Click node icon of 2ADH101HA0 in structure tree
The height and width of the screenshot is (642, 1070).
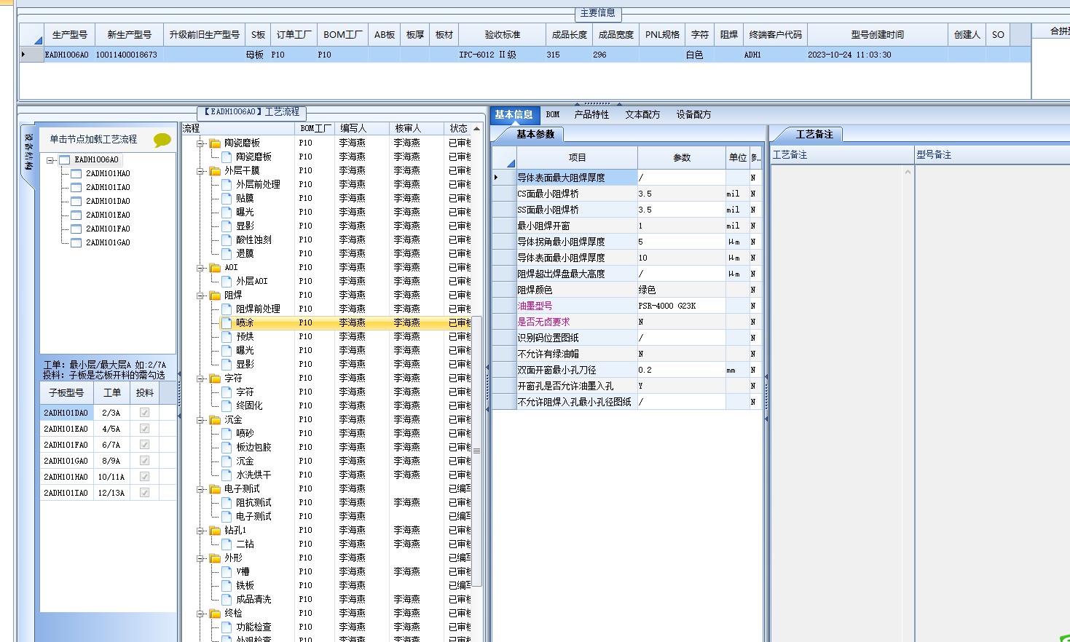click(76, 173)
